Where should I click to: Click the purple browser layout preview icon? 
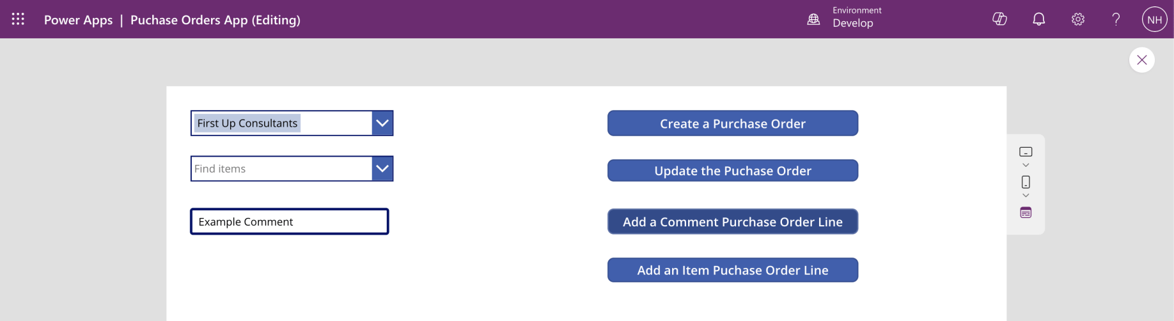[x=1026, y=213]
